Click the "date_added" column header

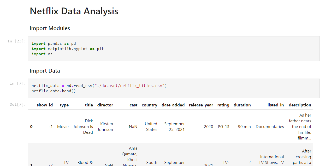(x=173, y=105)
